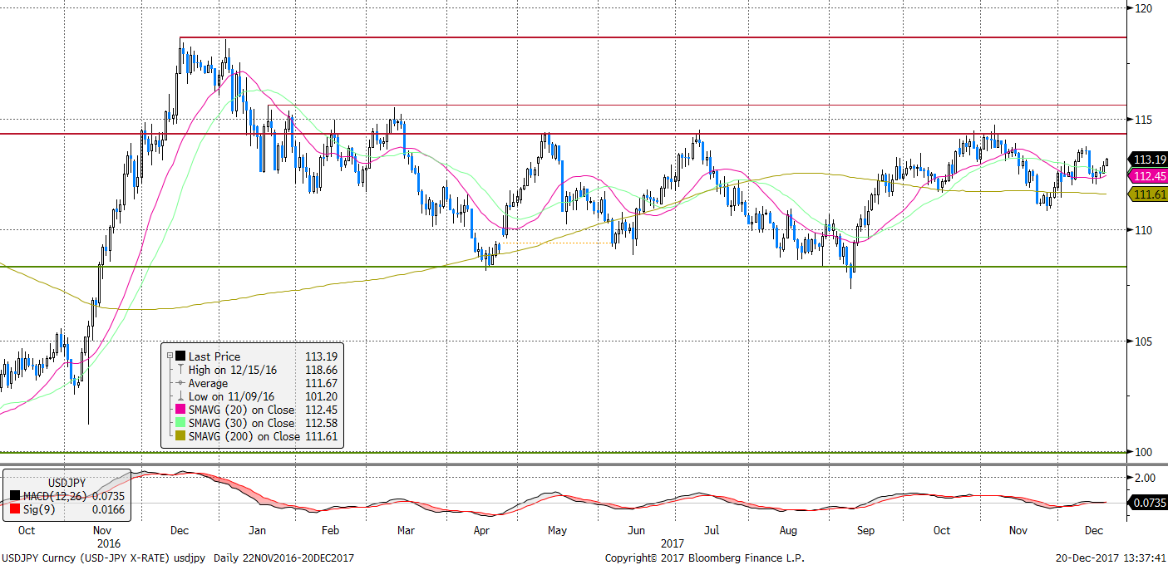Click the Mar month label on time axis
This screenshot has height=565, width=1168.
(407, 530)
